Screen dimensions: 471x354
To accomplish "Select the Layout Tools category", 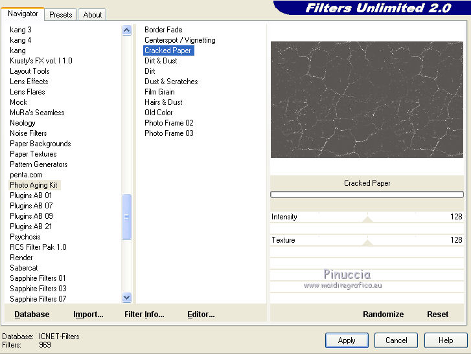I will pyautogui.click(x=29, y=71).
